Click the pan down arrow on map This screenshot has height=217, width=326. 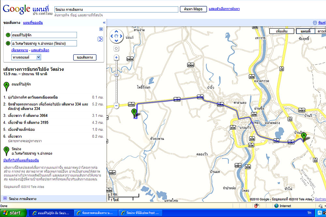[x=116, y=40]
